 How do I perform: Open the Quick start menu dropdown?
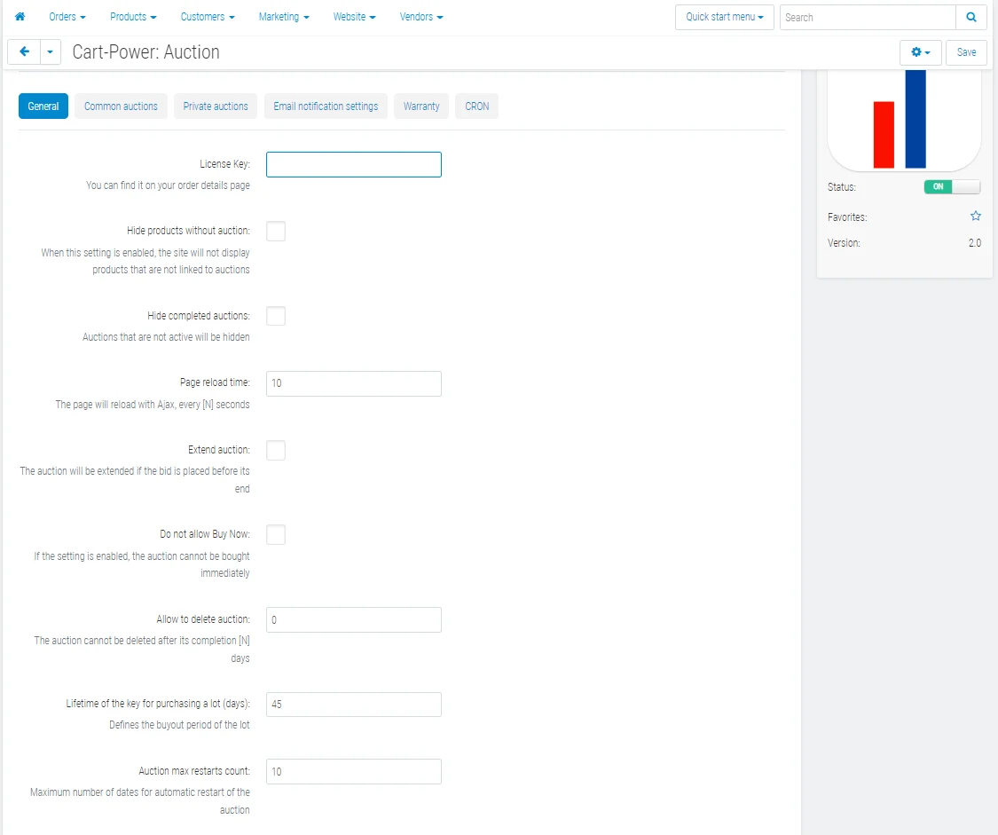pyautogui.click(x=724, y=17)
